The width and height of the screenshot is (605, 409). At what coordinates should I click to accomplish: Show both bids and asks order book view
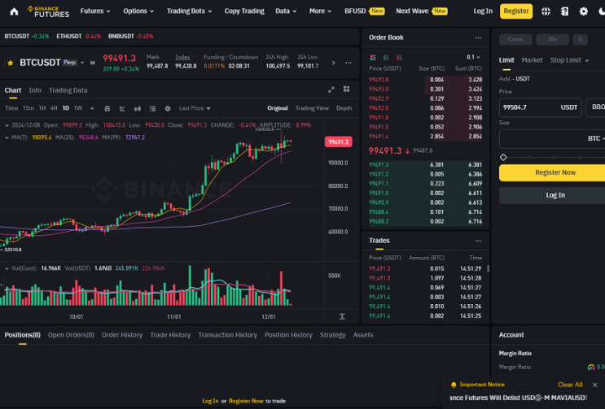(373, 58)
